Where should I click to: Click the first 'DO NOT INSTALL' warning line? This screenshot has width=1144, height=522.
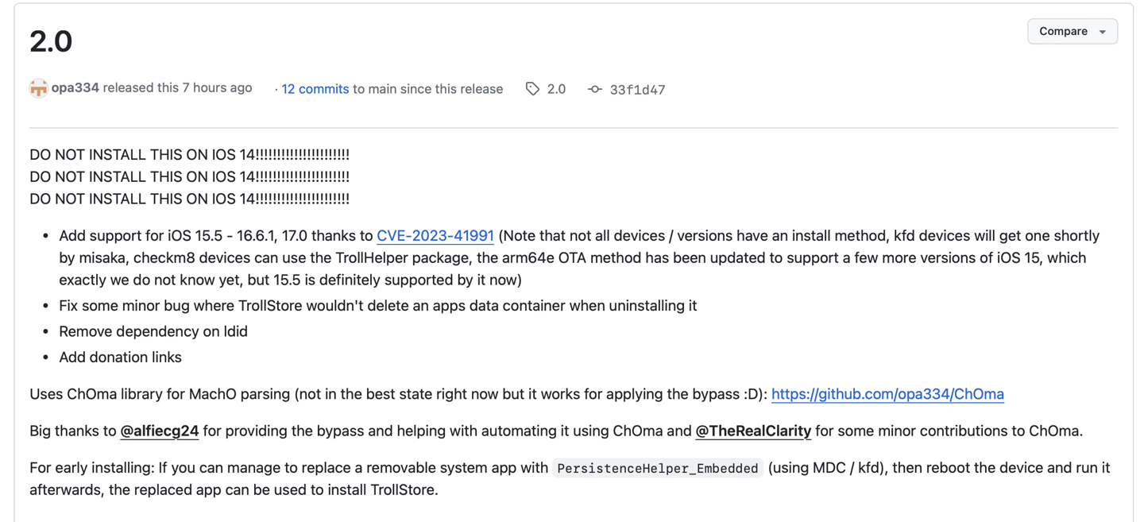(x=189, y=154)
